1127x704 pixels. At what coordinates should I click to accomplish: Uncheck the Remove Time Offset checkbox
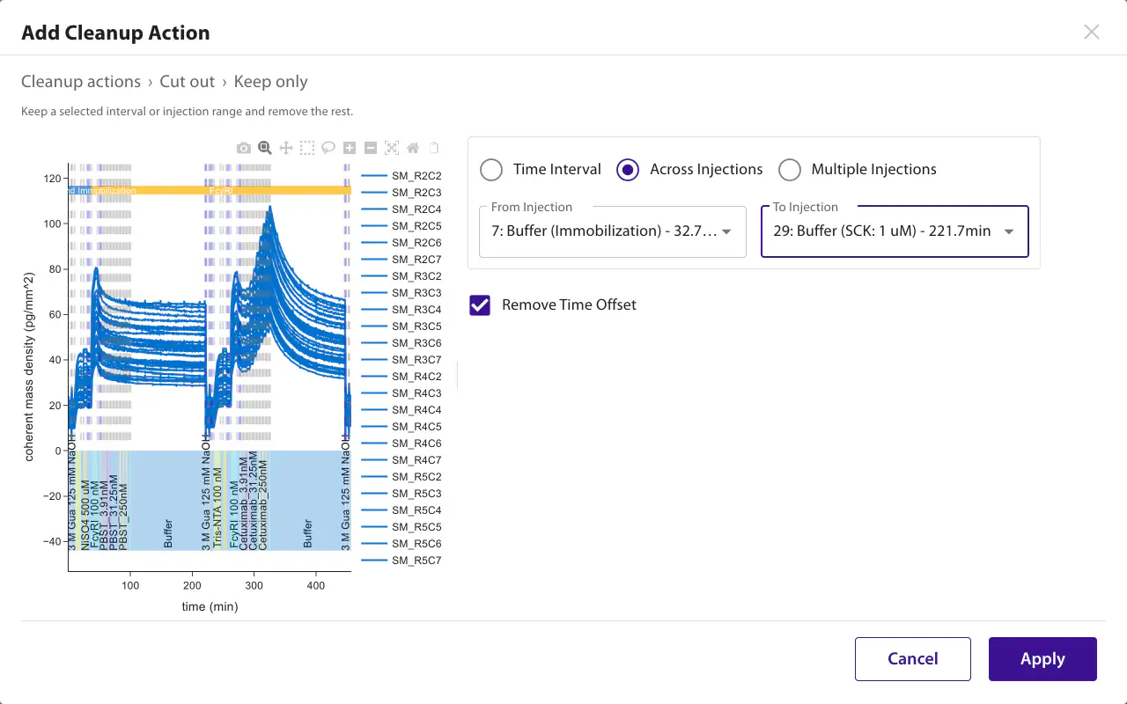pos(480,305)
